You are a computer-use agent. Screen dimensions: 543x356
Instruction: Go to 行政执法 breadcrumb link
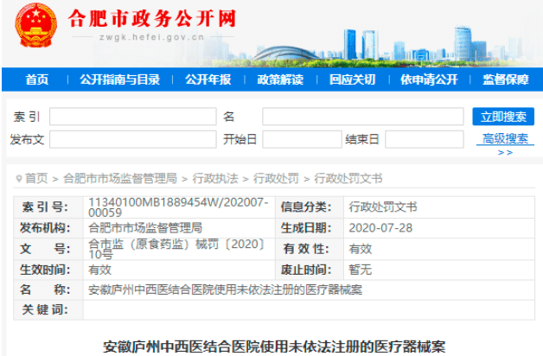(214, 179)
